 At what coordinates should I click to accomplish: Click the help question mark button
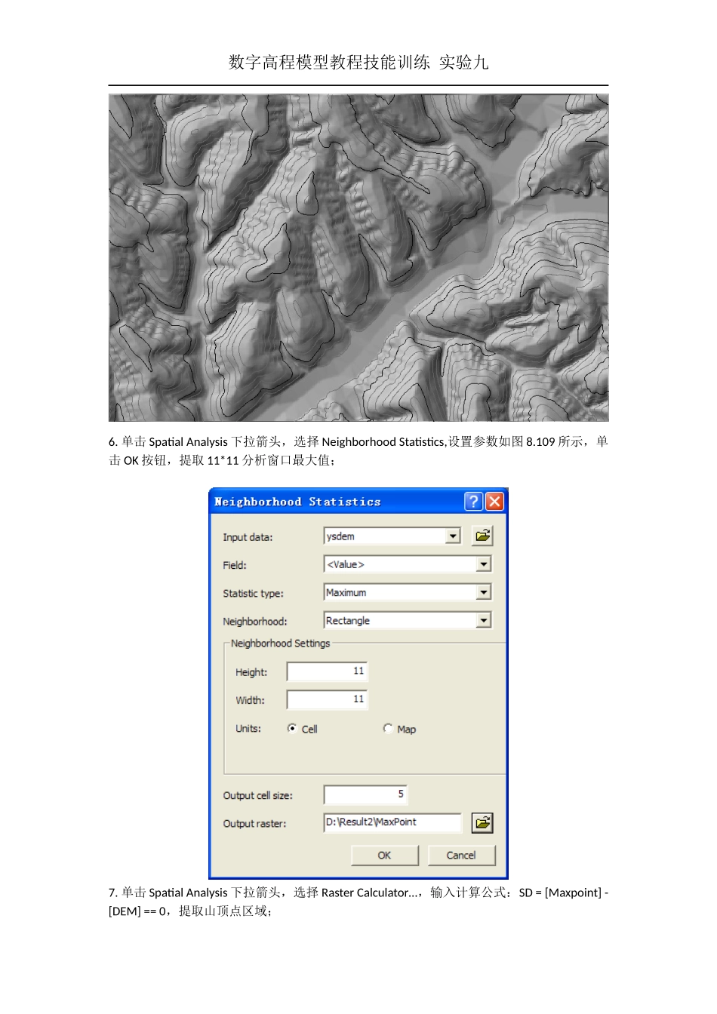473,502
